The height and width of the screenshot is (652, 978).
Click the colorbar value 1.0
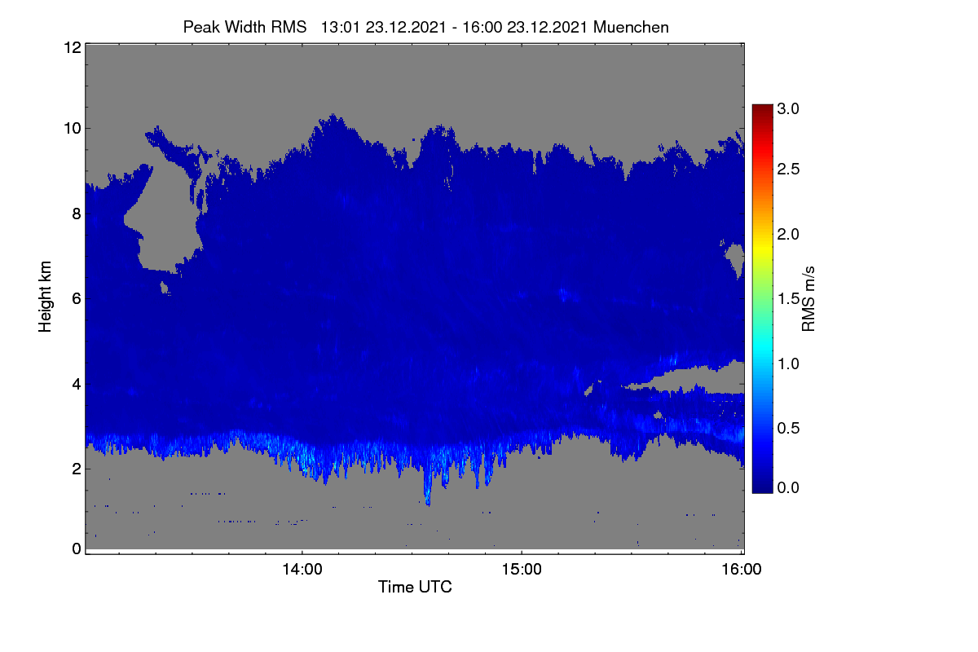[788, 363]
